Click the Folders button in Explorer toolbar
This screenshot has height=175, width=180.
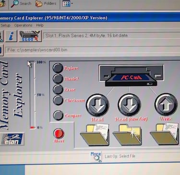(46, 3)
